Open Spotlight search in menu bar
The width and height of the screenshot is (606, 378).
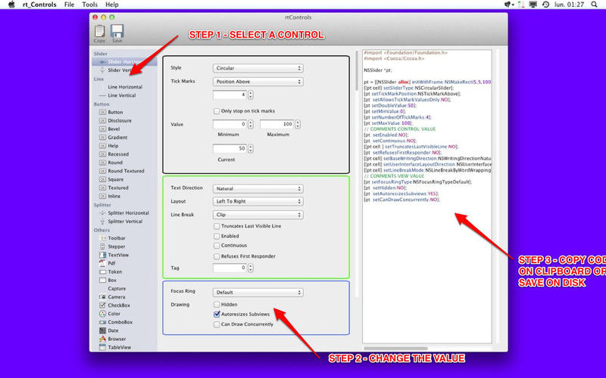click(x=594, y=5)
